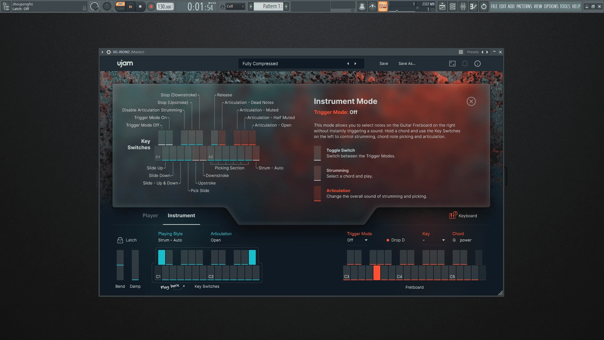This screenshot has width=604, height=340.
Task: Pause playback in FL Studio transport
Action: tap(130, 6)
